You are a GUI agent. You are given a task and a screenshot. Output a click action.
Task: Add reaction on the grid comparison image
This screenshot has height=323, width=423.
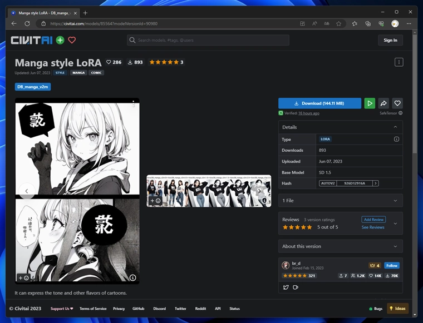[x=155, y=201]
